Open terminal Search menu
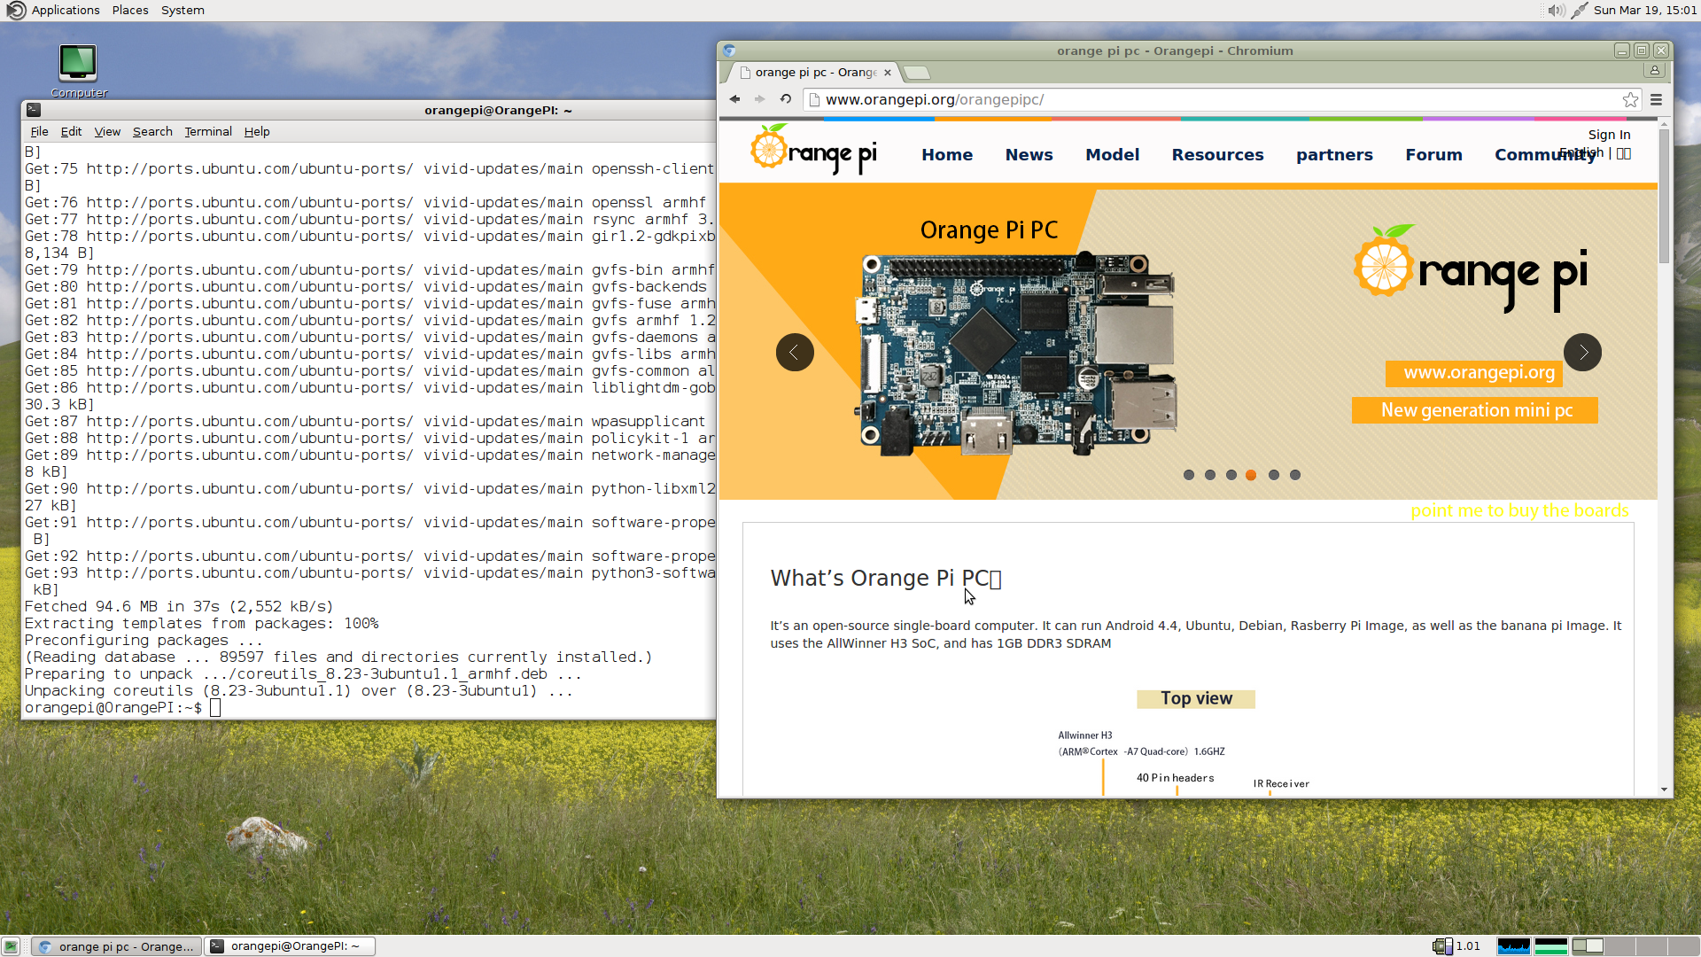Viewport: 1701px width, 957px height. 152,131
